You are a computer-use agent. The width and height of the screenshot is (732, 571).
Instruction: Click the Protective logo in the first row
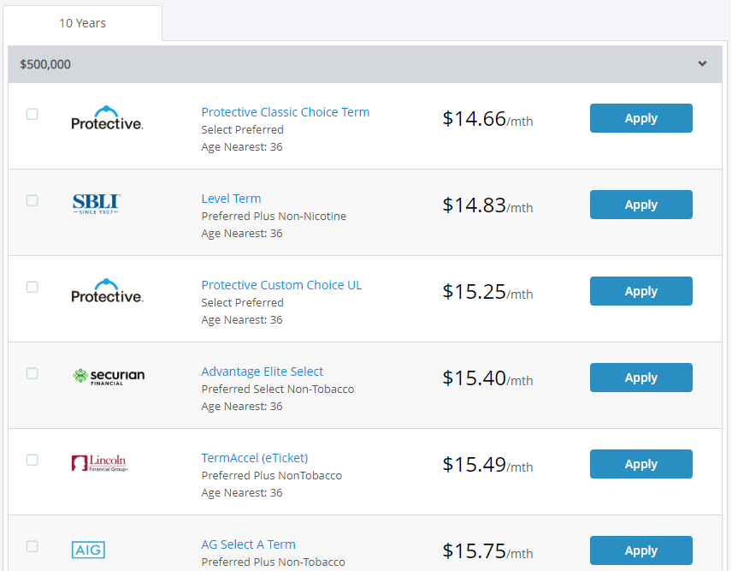coord(107,118)
